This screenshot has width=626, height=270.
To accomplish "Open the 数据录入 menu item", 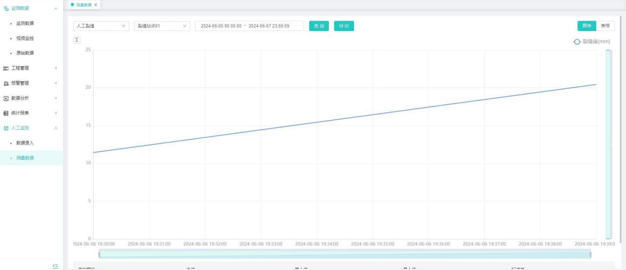I will coord(25,143).
